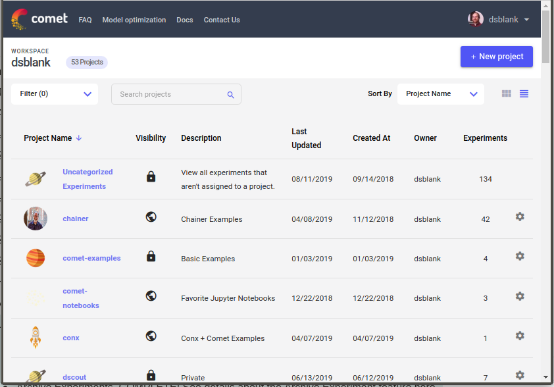
Task: Expand the Filter (0) dropdown
Action: [55, 94]
